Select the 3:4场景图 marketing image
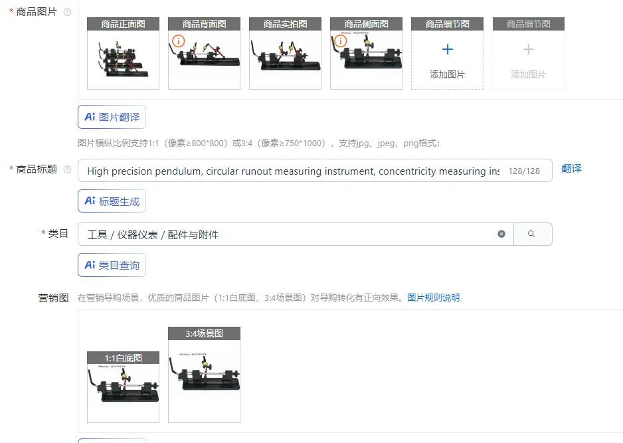Image resolution: width=623 pixels, height=443 pixels. point(204,375)
